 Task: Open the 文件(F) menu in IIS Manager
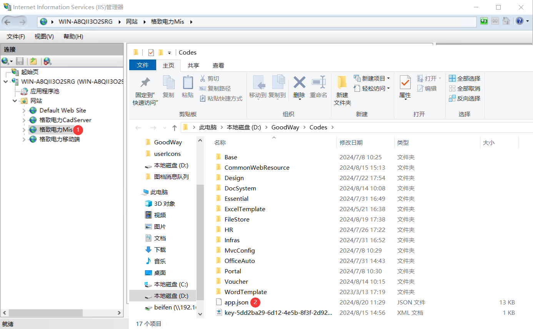[16, 36]
